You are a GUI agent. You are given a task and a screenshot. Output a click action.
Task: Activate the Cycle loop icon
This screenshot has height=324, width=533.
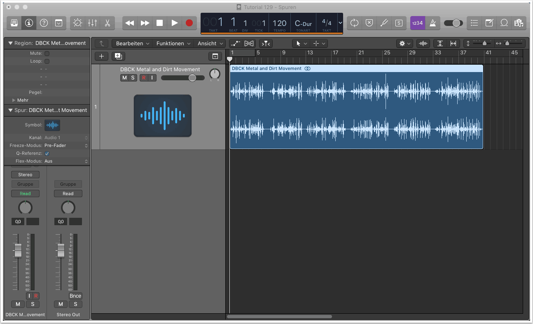[354, 23]
